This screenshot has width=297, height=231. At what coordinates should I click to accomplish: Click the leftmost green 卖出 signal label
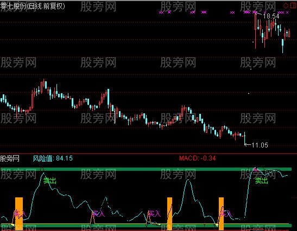pyautogui.click(x=50, y=181)
